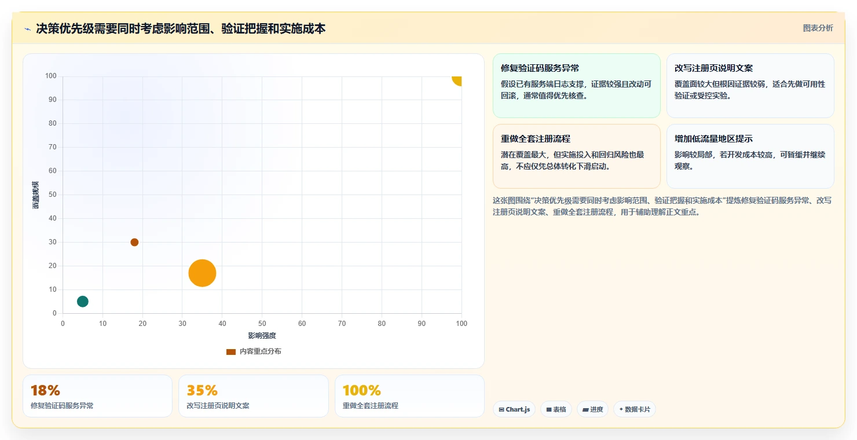Screen dimensions: 857x440
Task: Click the 覆盖规模 y-axis label
Action: coord(36,195)
